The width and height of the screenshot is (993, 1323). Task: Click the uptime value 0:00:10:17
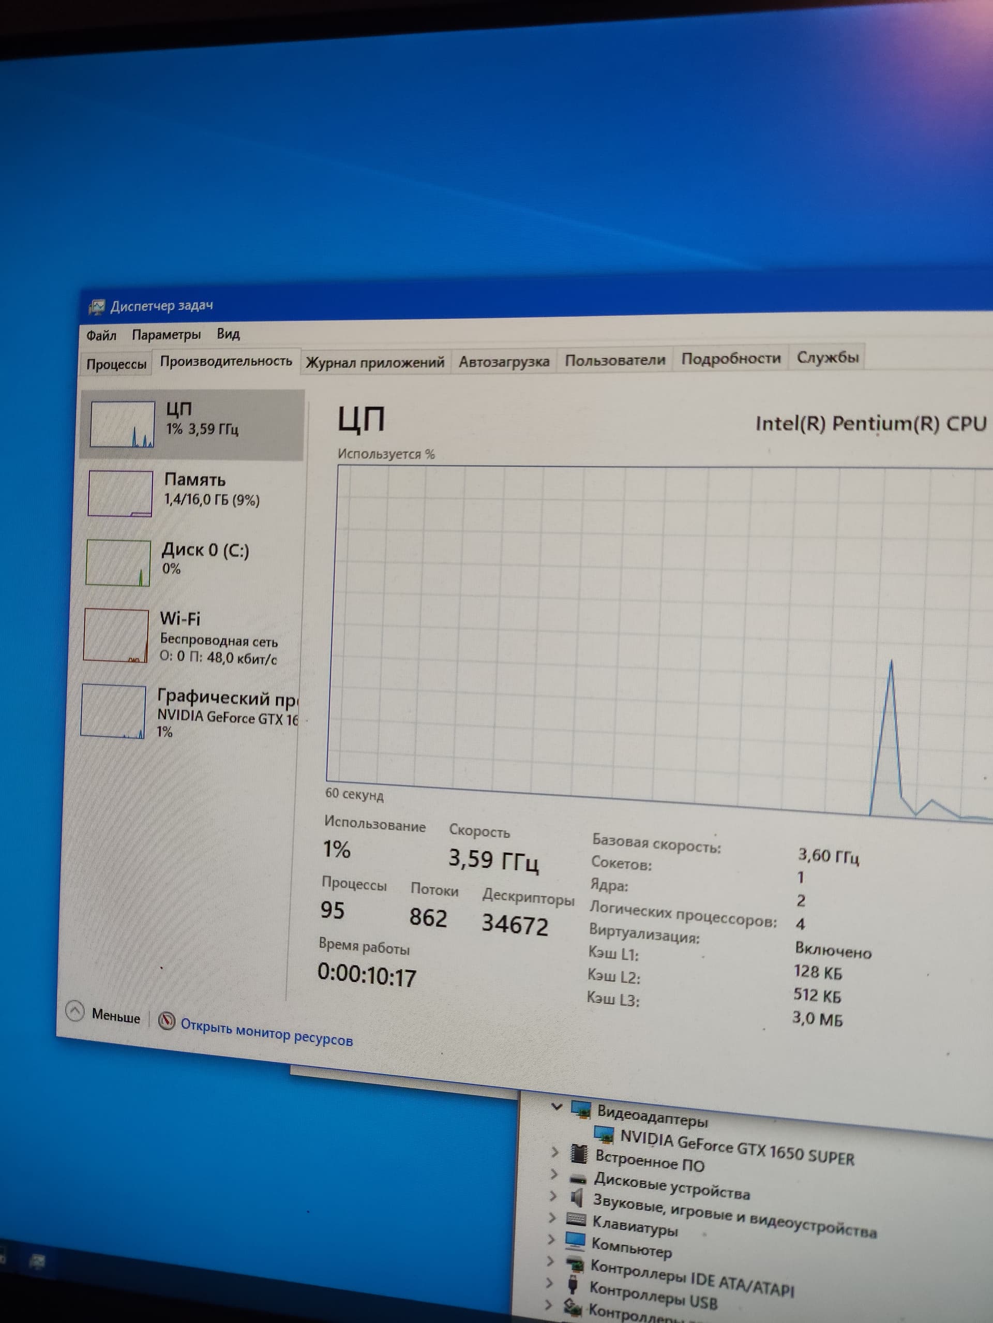pyautogui.click(x=367, y=975)
